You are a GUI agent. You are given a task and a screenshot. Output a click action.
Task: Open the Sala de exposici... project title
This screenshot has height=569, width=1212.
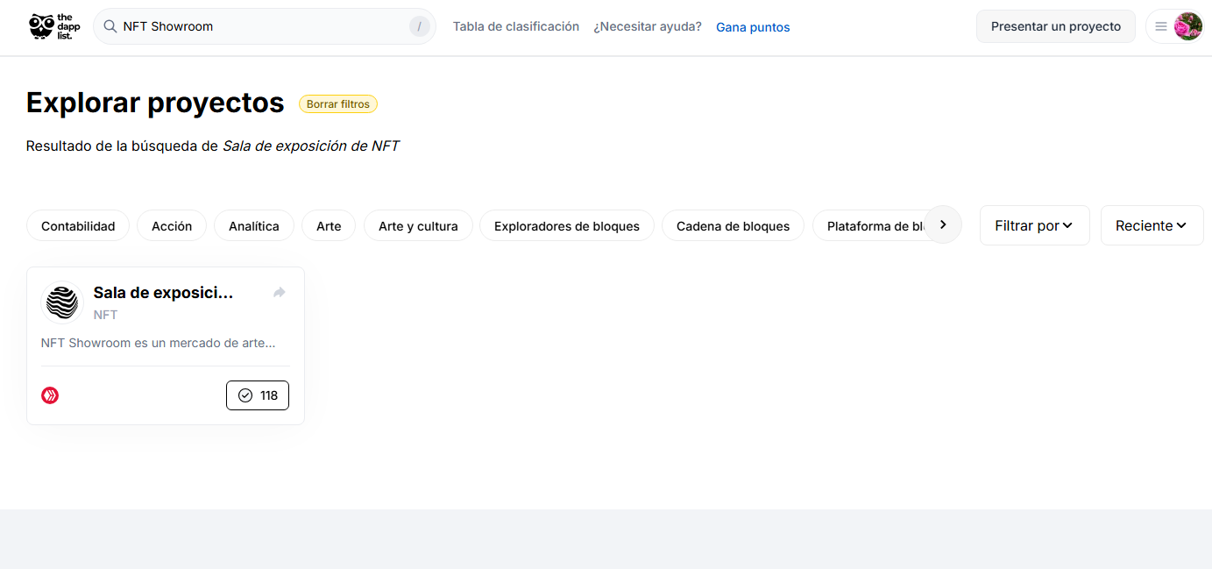[164, 293]
